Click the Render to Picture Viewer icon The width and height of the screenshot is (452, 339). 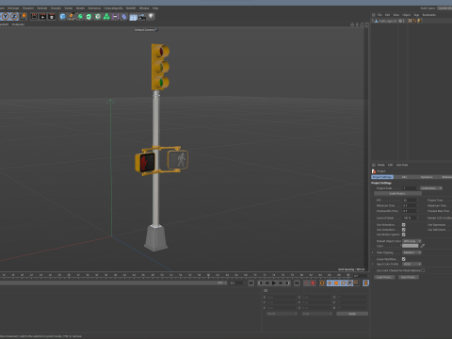[x=42, y=16]
